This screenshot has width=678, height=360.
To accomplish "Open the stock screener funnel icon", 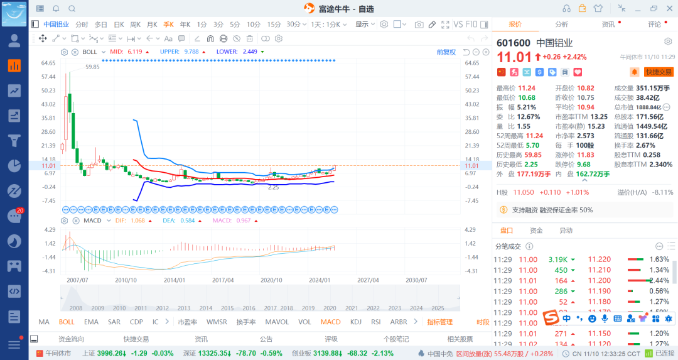I will (x=14, y=141).
